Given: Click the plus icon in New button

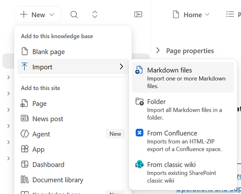Looking at the screenshot, I should (x=24, y=14).
